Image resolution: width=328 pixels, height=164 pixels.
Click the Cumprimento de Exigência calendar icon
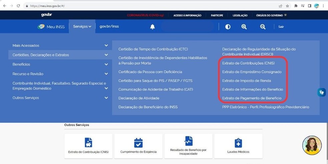(x=138, y=143)
